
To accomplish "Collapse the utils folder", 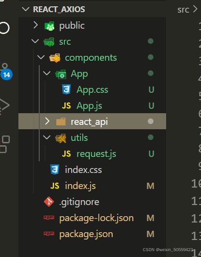I will coord(46,137).
